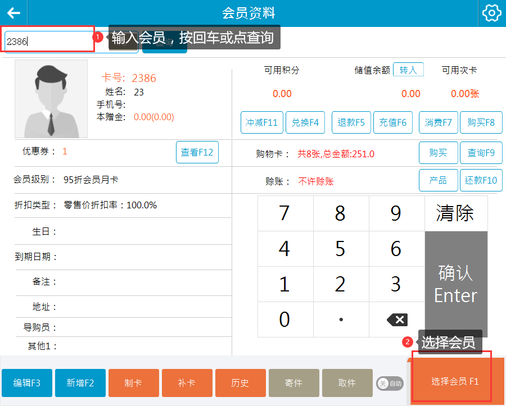Viewport: 506px width, 406px height.
Task: Open the 历史 history records
Action: tap(240, 383)
